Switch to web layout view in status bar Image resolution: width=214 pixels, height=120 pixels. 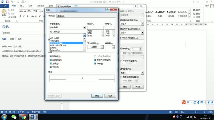tap(182, 112)
